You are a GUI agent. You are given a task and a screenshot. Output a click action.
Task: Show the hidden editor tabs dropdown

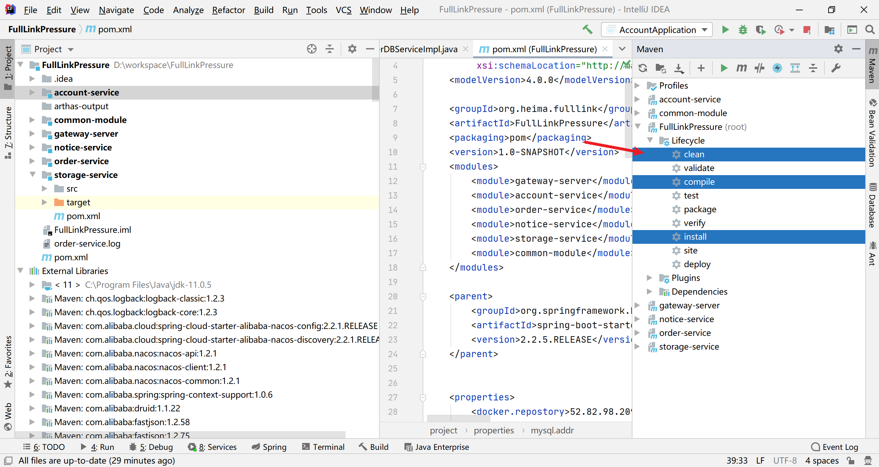coord(622,49)
